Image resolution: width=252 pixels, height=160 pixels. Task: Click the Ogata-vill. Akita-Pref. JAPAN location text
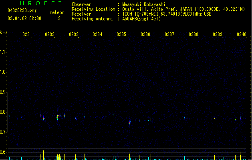[x=183, y=9]
